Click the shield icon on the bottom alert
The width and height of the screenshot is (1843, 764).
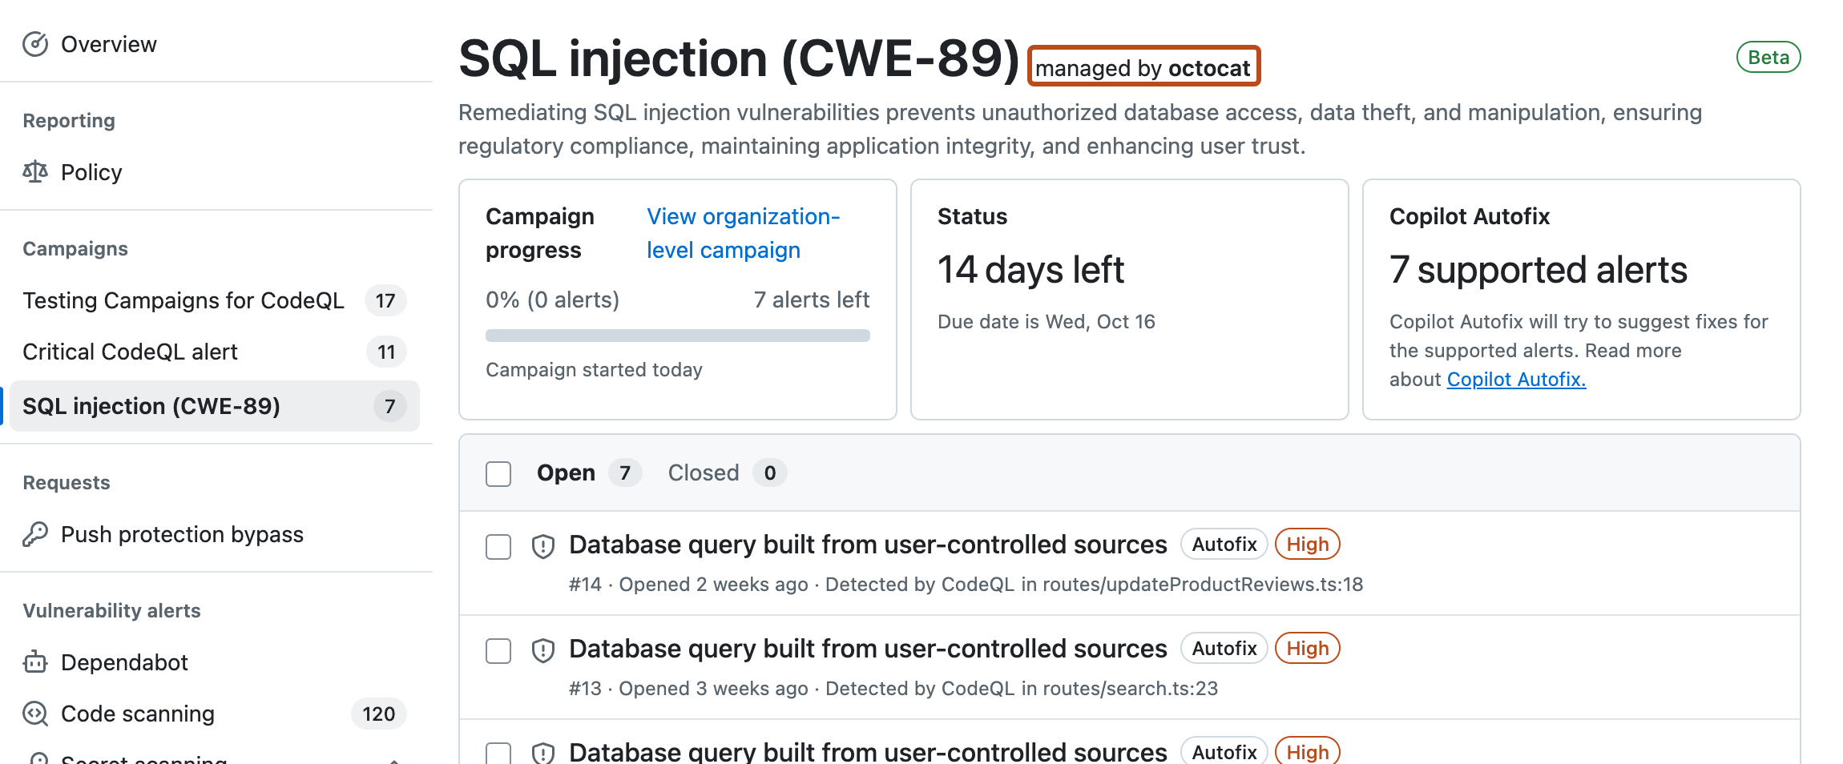click(542, 753)
